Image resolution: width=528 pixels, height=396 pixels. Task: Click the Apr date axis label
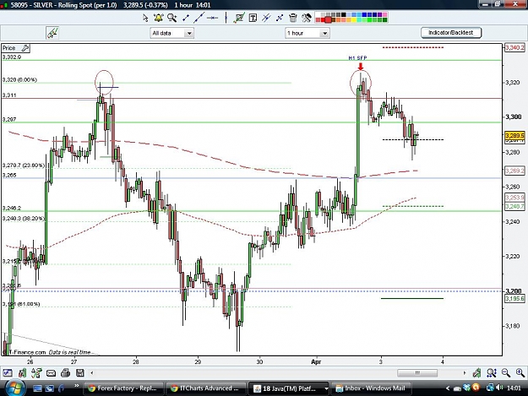(316, 361)
